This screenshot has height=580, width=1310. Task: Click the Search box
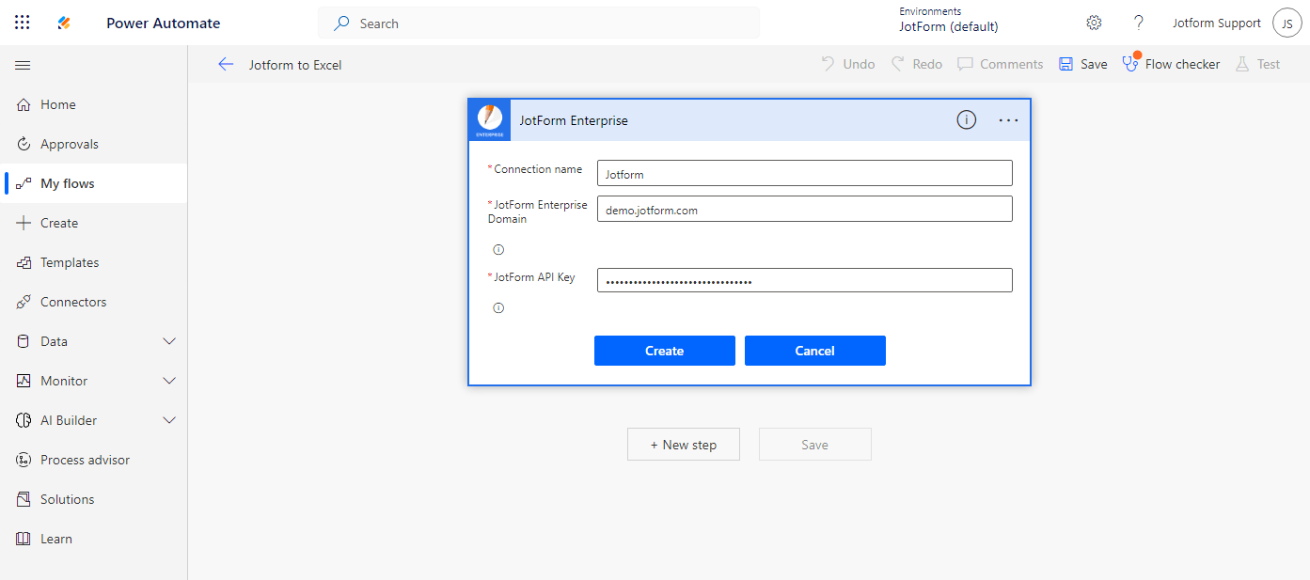[539, 24]
